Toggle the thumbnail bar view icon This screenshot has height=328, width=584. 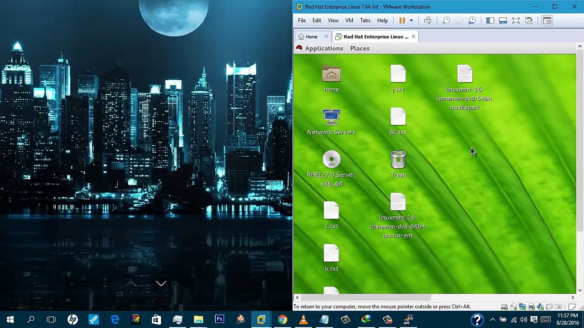click(x=503, y=20)
